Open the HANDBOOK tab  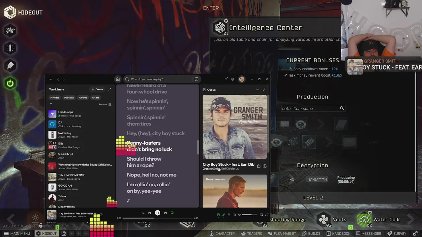coord(338,233)
